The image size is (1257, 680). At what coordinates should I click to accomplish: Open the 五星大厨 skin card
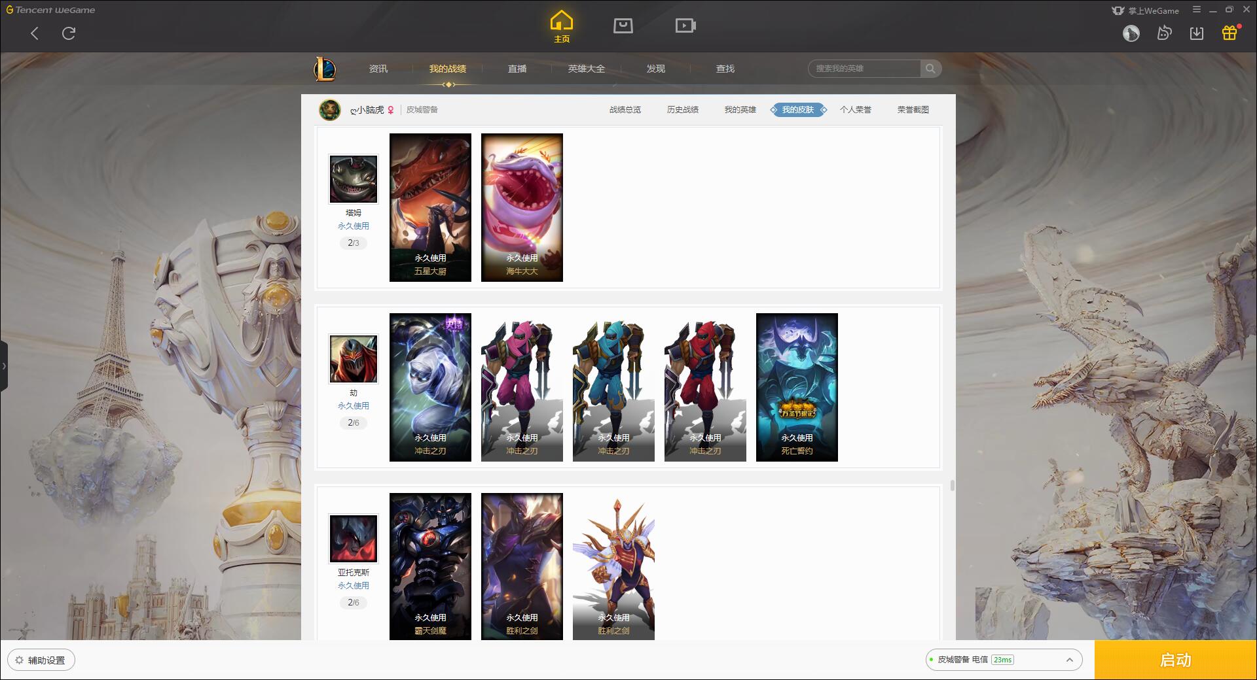point(430,207)
